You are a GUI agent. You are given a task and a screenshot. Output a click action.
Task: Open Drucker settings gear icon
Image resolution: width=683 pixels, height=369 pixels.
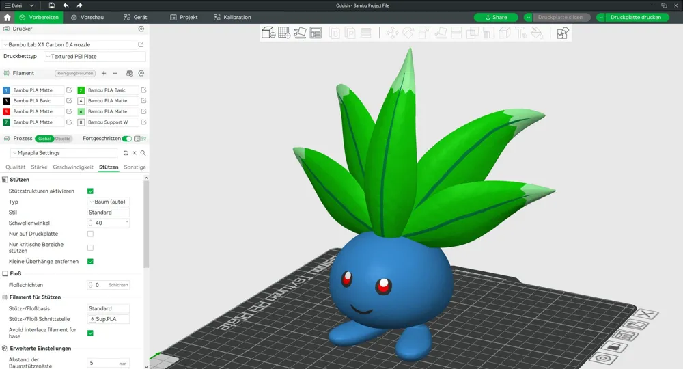pyautogui.click(x=141, y=29)
